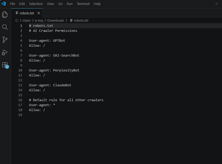The height and width of the screenshot is (164, 222).
Task: Click 'Allow: /' on line 14
Action: coord(37,90)
